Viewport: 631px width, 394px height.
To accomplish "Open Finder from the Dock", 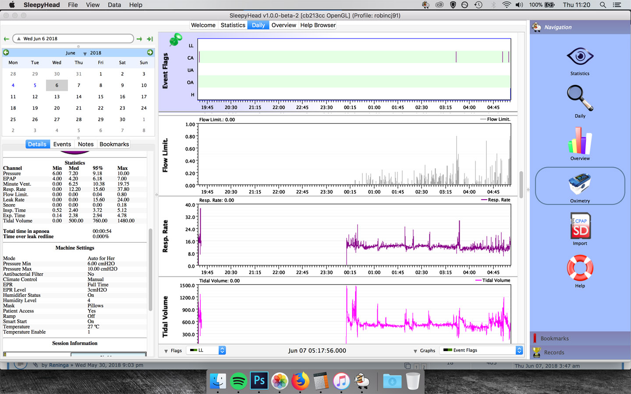I will (218, 381).
